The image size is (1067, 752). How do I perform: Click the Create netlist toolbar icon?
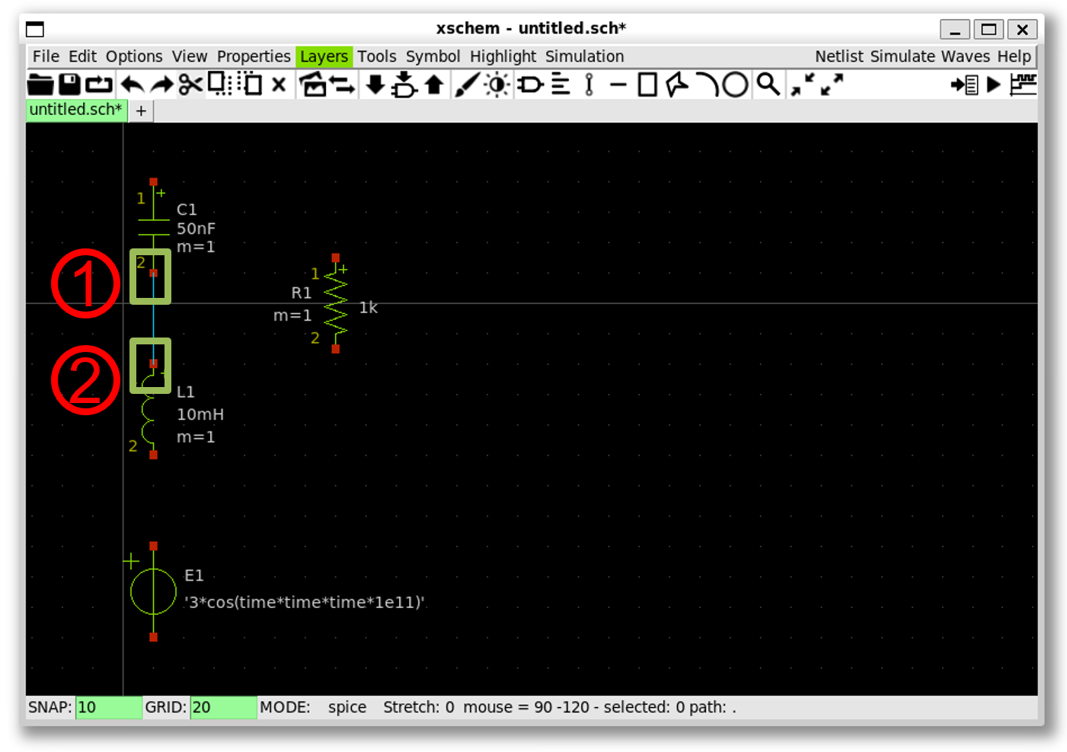tap(964, 85)
